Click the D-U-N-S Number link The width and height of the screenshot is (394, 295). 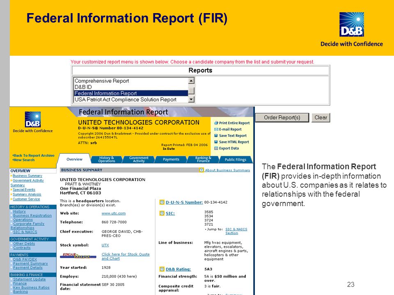184,202
